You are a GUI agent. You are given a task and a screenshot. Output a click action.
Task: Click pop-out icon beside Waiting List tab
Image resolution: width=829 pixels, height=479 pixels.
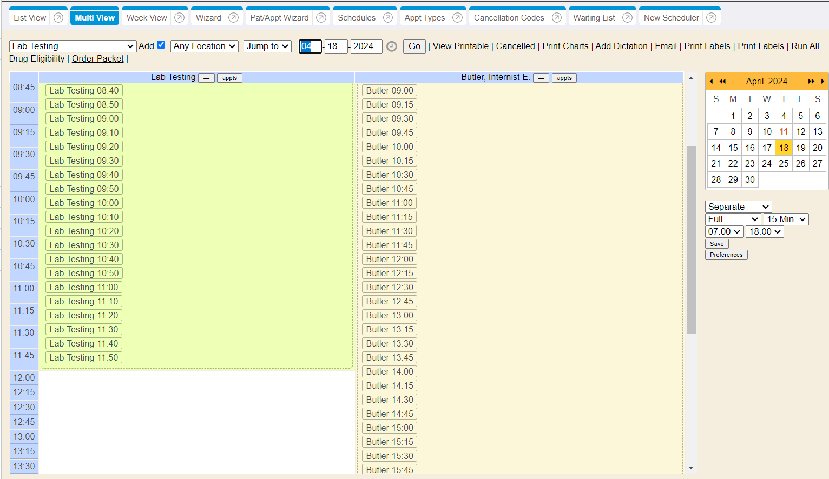(x=628, y=18)
